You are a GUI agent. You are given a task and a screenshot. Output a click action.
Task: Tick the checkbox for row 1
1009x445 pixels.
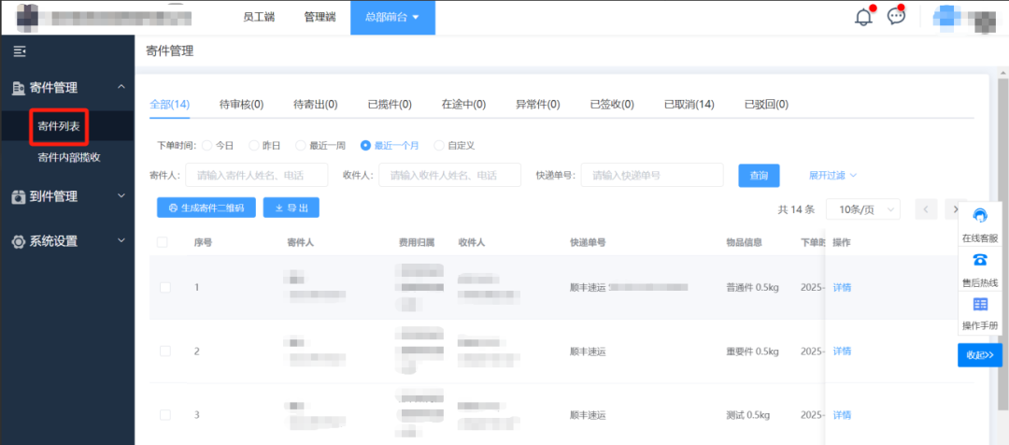164,287
